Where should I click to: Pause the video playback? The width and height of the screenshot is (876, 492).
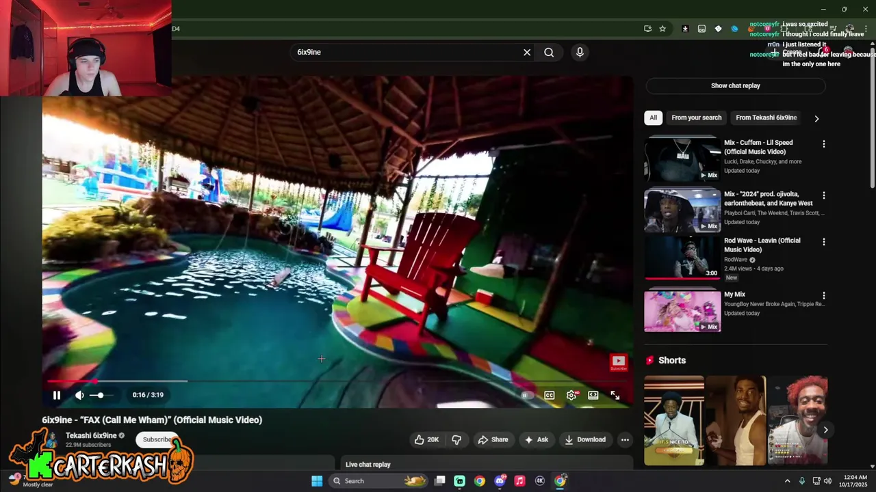(57, 395)
